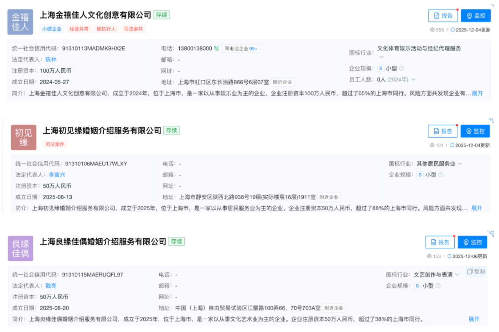This screenshot has width=499, height=332.
Task: Expand the 文艺创作与表演 industry dropdown
Action: pos(457,275)
